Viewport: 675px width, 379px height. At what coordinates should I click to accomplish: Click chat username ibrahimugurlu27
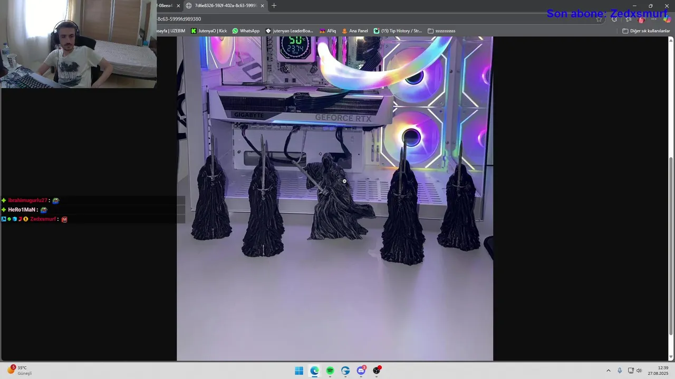tap(27, 201)
